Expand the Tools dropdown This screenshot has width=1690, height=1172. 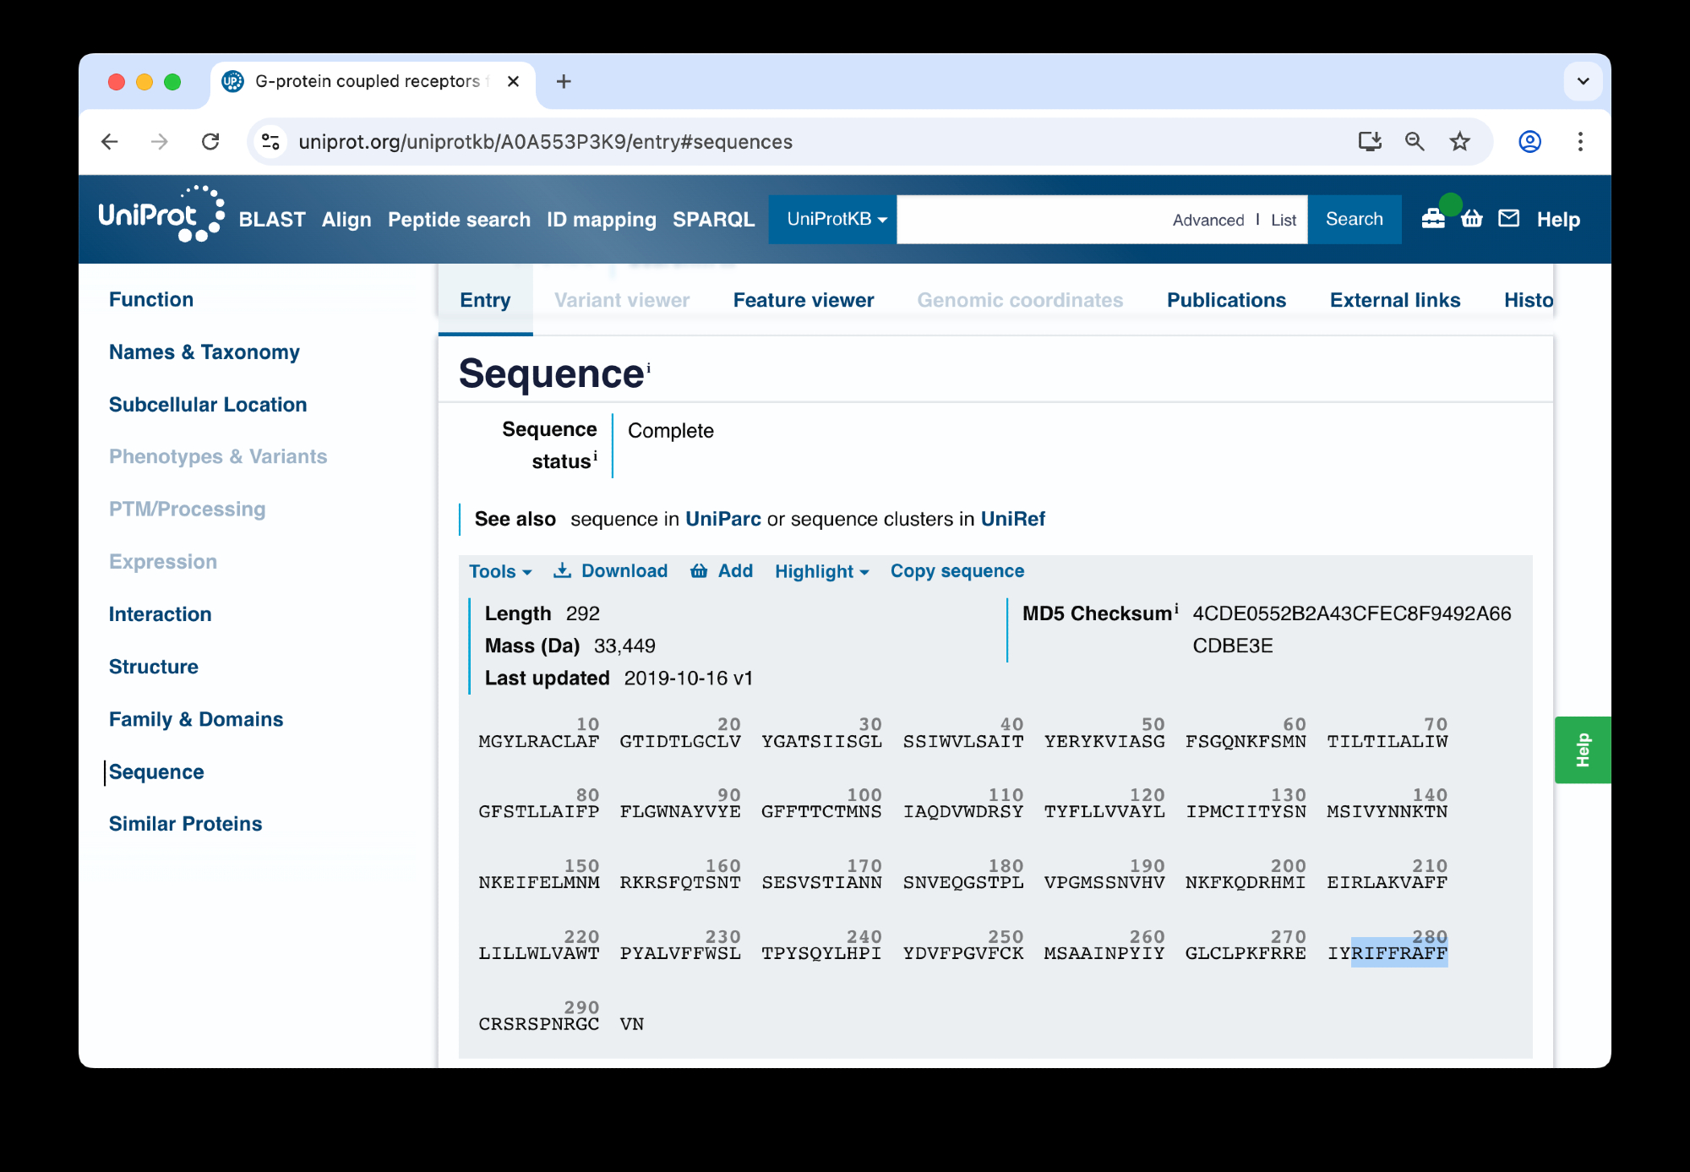(500, 571)
